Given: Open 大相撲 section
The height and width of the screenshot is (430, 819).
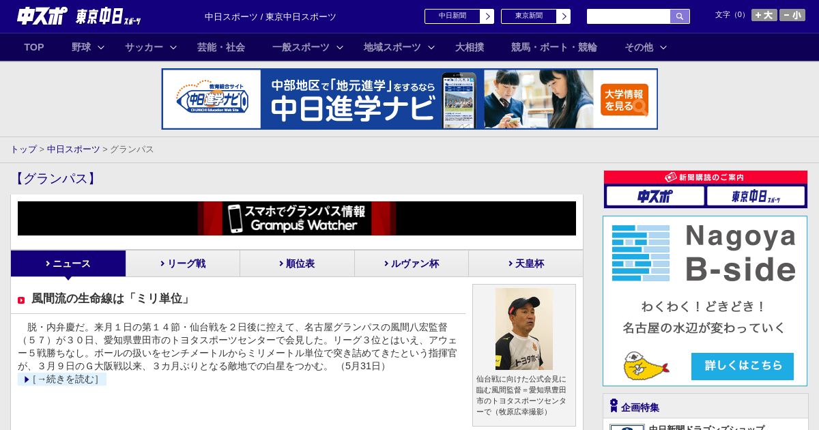Looking at the screenshot, I should click(470, 47).
